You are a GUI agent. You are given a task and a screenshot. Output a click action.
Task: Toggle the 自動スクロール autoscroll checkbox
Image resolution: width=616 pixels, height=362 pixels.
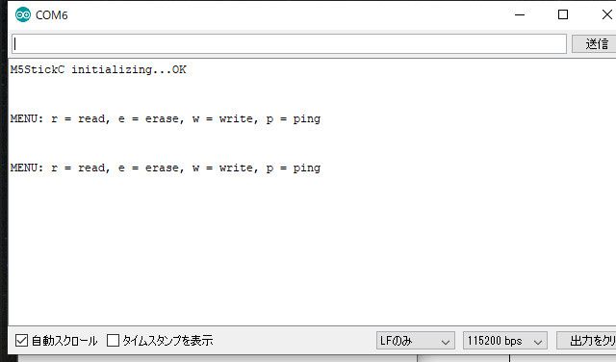point(21,341)
